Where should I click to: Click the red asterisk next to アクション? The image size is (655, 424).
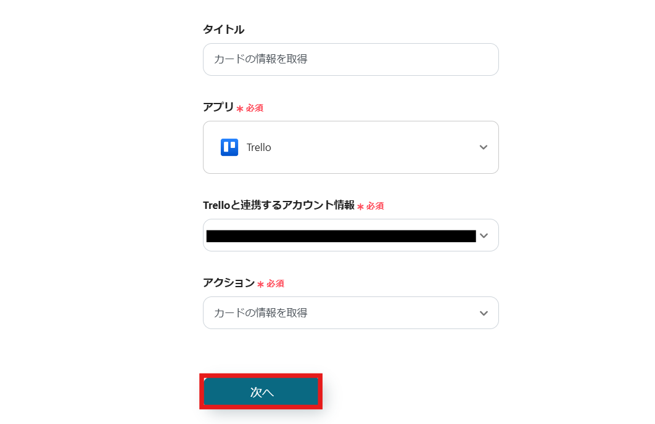point(260,284)
